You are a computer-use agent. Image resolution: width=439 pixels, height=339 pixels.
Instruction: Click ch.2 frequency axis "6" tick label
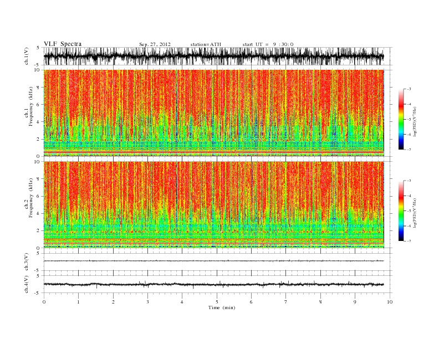(x=39, y=196)
